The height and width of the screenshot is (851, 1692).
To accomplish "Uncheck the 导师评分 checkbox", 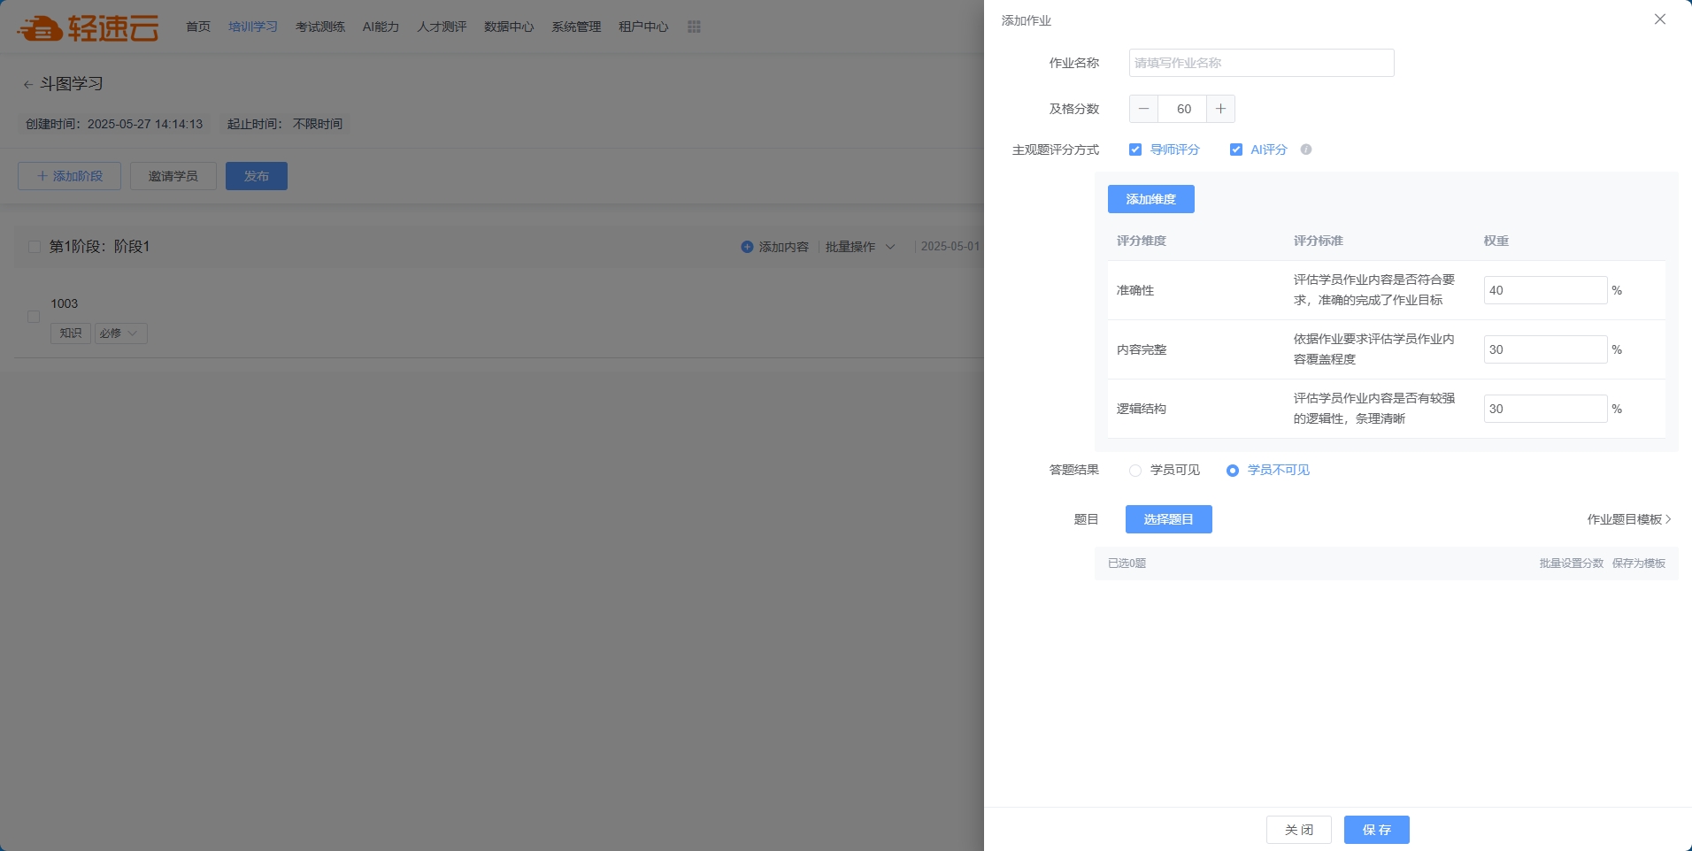I will (x=1135, y=149).
